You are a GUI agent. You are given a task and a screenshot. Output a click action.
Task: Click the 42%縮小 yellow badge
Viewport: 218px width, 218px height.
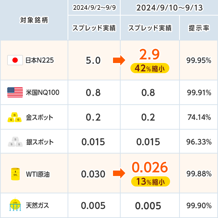point(150,68)
